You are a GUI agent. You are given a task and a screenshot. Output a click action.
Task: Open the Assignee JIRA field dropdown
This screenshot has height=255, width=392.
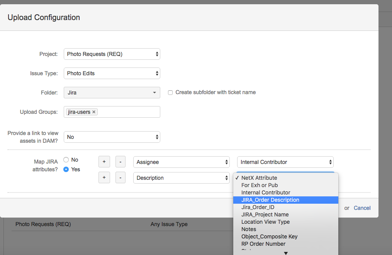tap(181, 162)
